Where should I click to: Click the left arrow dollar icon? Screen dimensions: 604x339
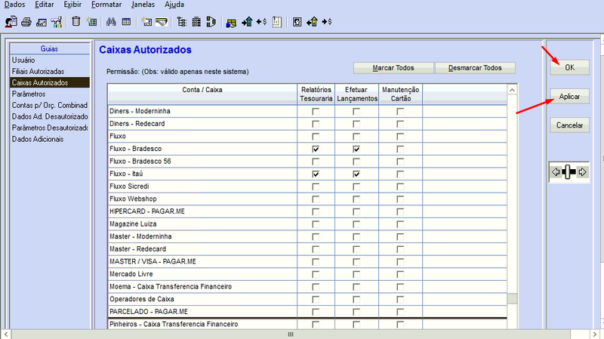pyautogui.click(x=261, y=22)
